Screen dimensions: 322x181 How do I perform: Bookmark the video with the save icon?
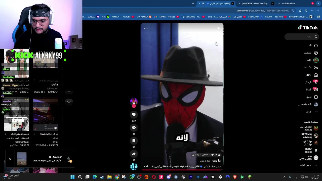(x=134, y=141)
